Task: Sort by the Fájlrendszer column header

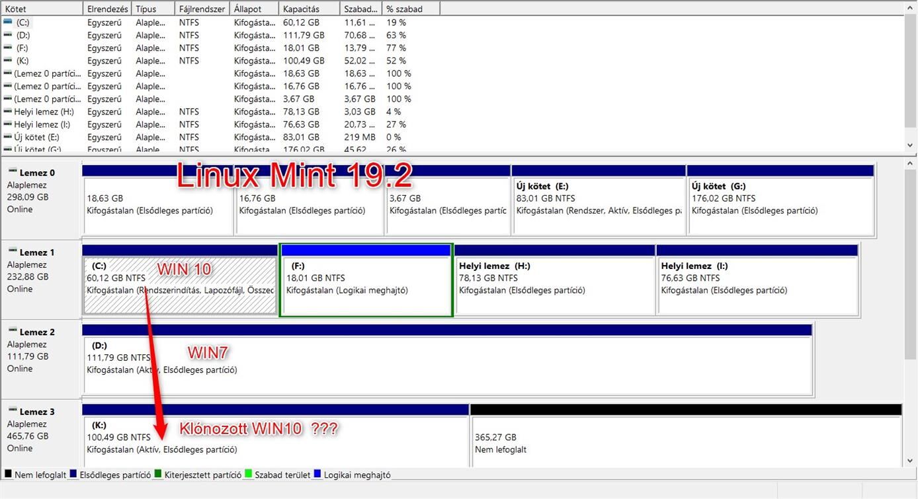Action: [x=202, y=9]
